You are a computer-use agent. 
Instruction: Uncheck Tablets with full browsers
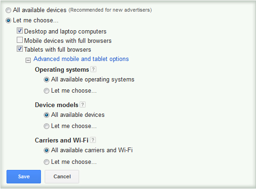point(20,49)
